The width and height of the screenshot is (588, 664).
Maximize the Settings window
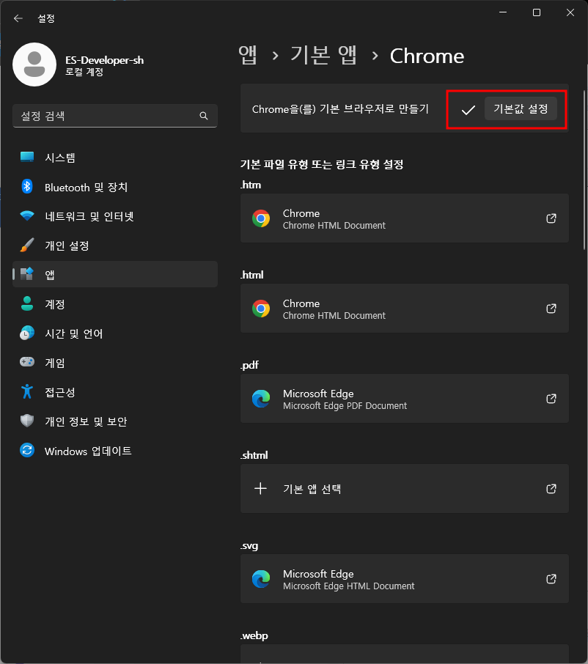[537, 12]
